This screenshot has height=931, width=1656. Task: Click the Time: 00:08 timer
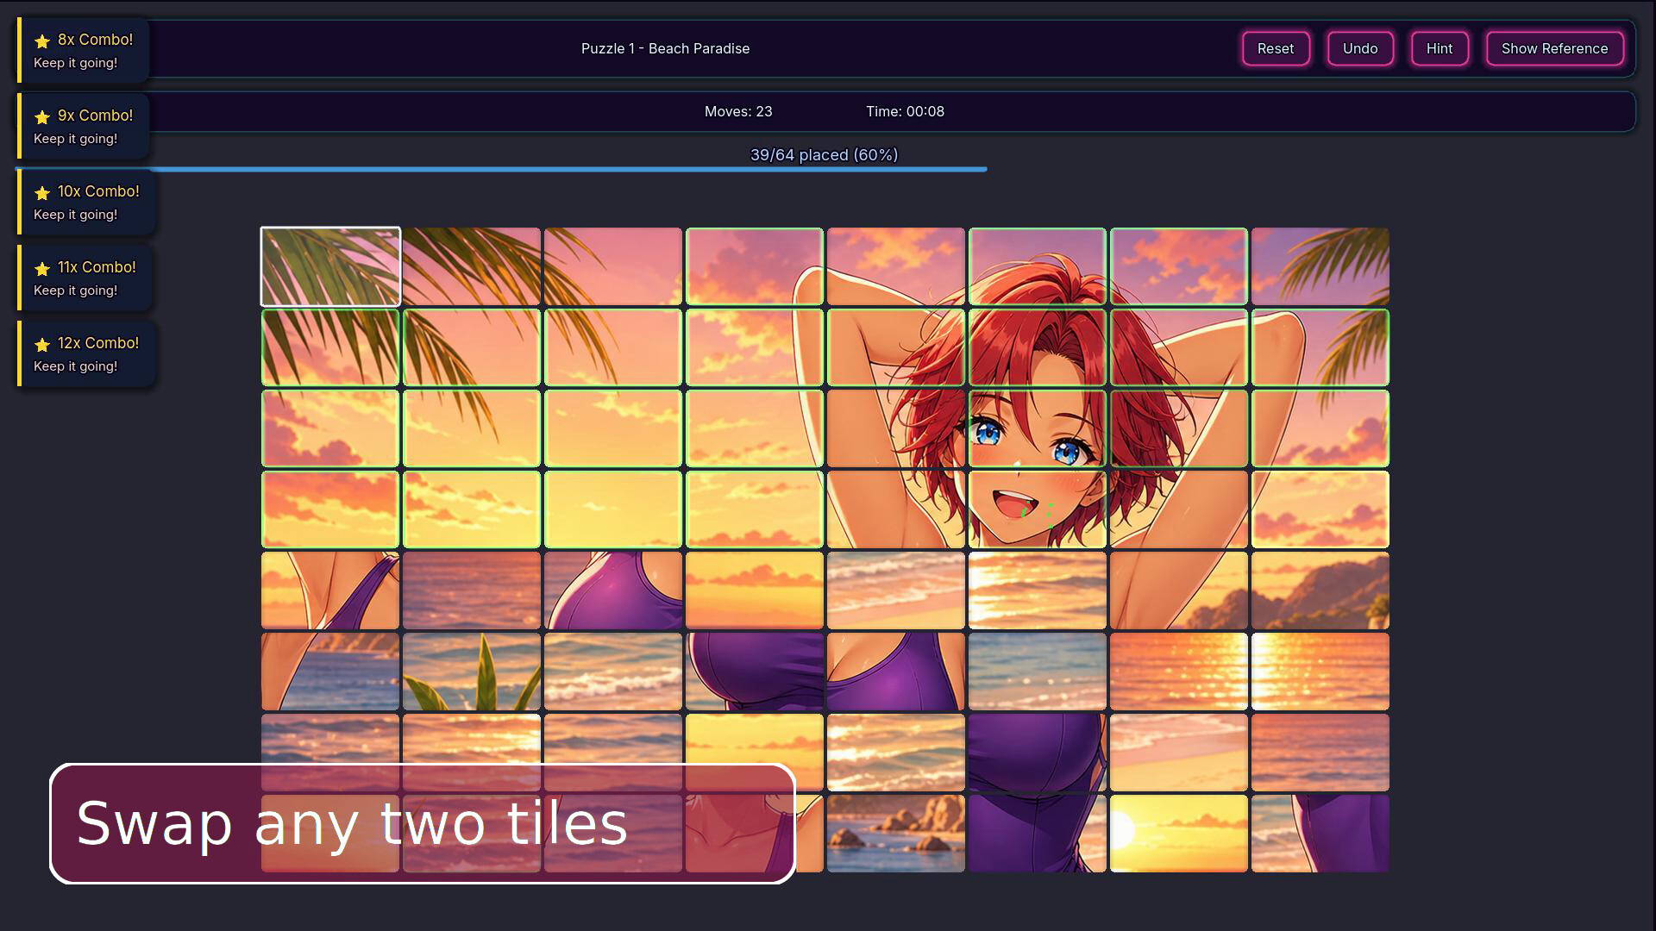[x=905, y=111]
